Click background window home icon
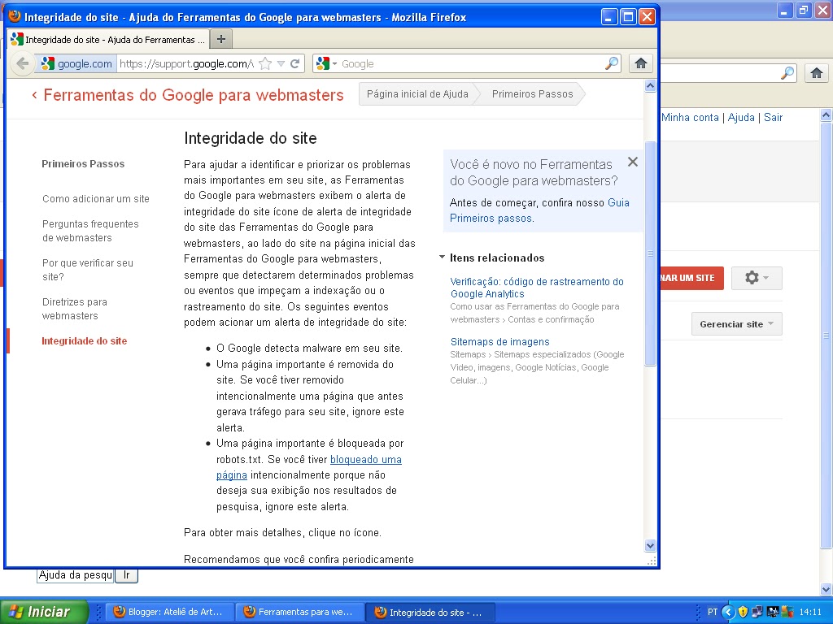The height and width of the screenshot is (624, 833). [x=817, y=73]
